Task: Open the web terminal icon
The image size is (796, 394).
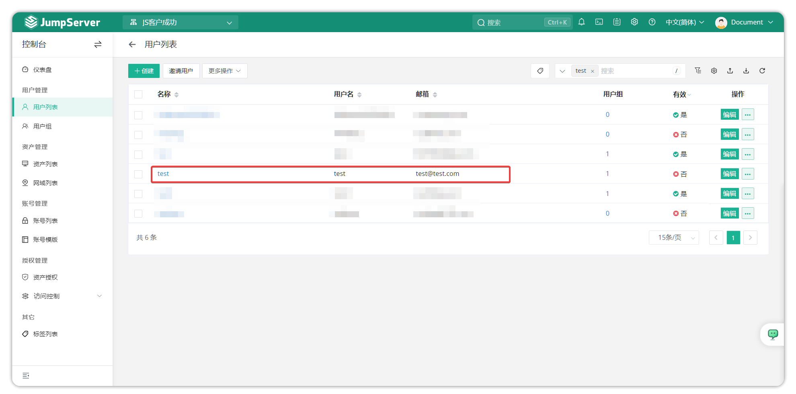Action: point(599,22)
